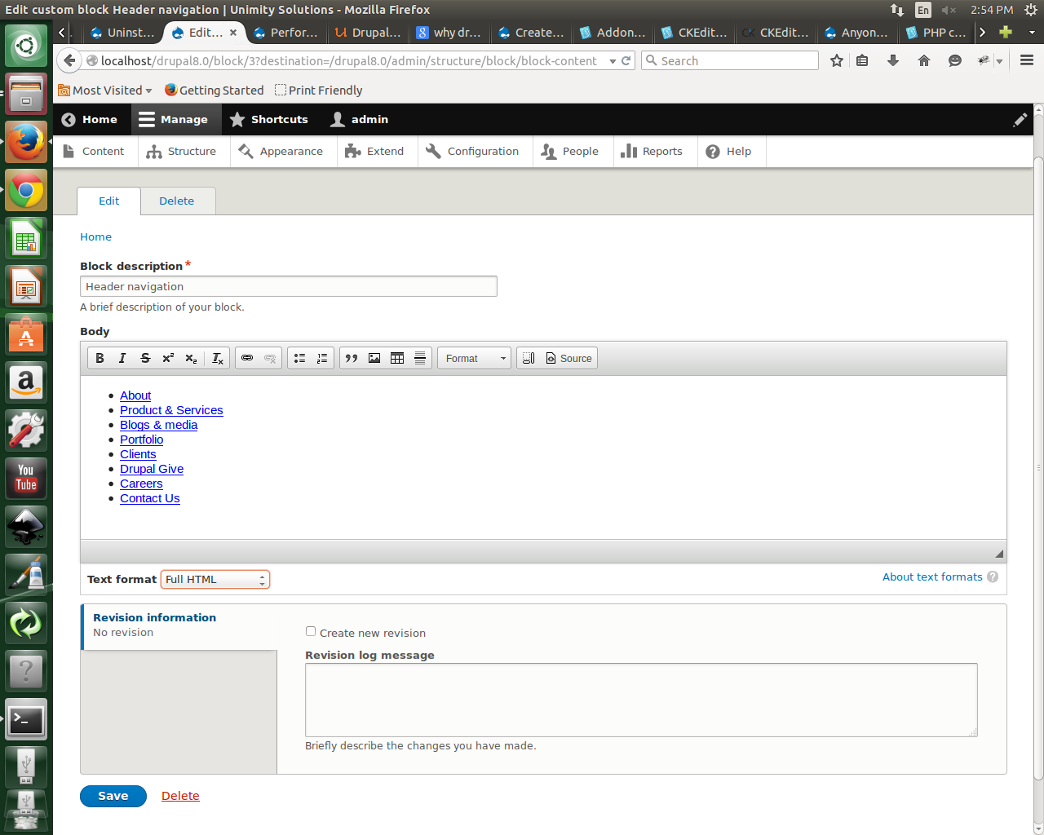Insert a blockquote
1044x835 pixels.
tap(351, 358)
